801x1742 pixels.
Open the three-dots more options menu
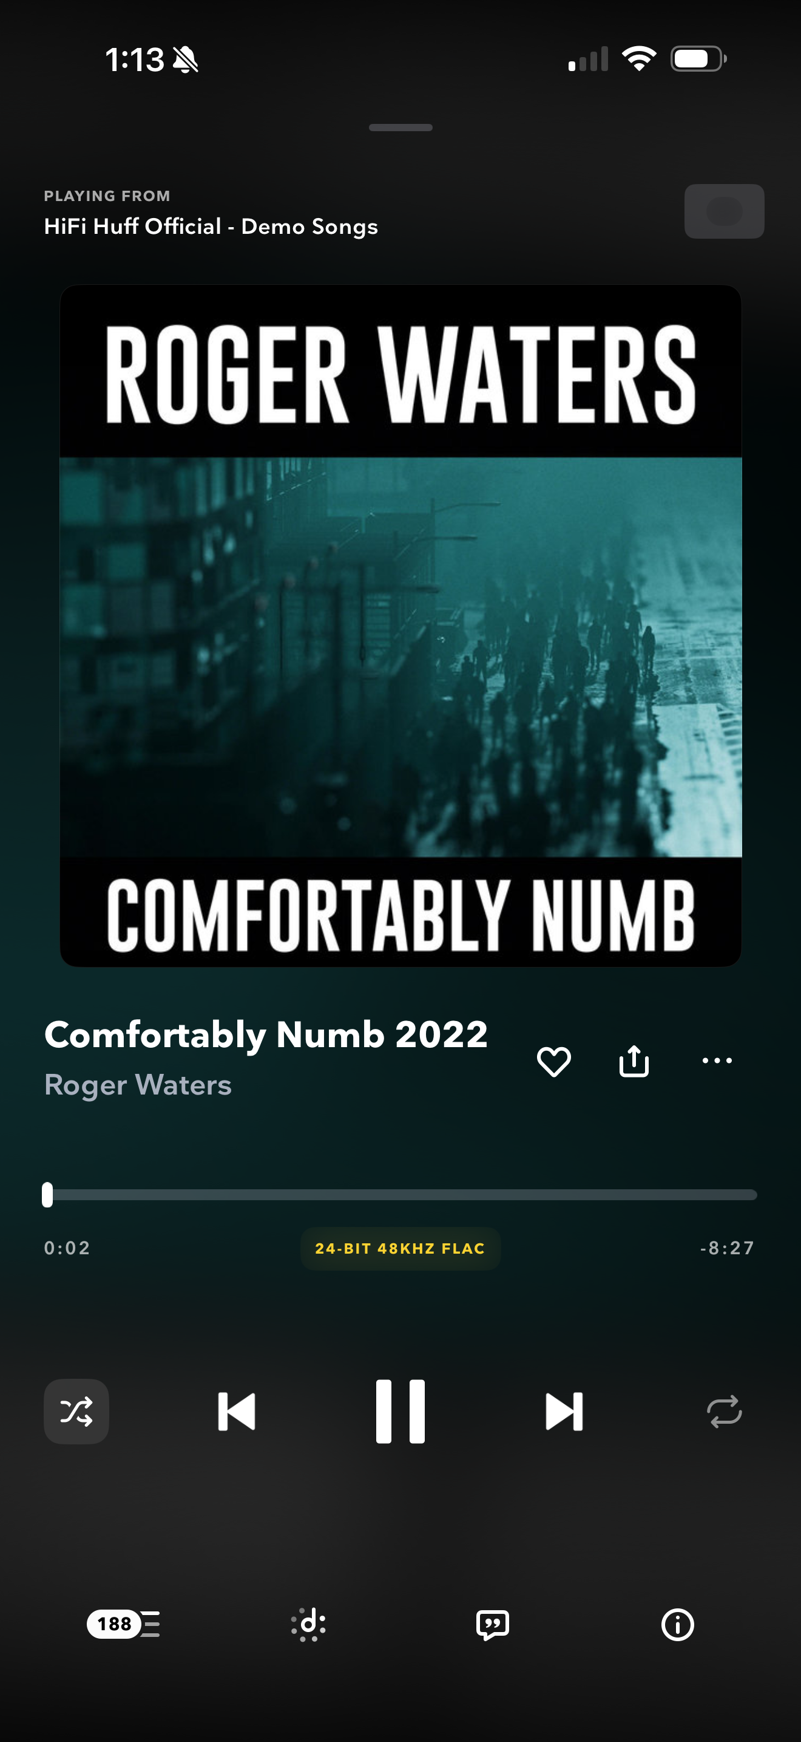[717, 1061]
